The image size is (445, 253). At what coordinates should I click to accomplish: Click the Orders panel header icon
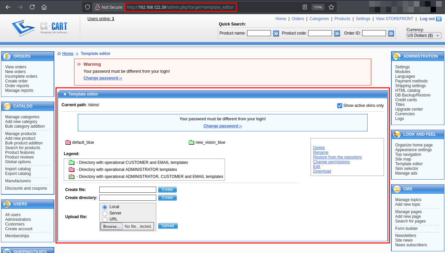(7, 56)
